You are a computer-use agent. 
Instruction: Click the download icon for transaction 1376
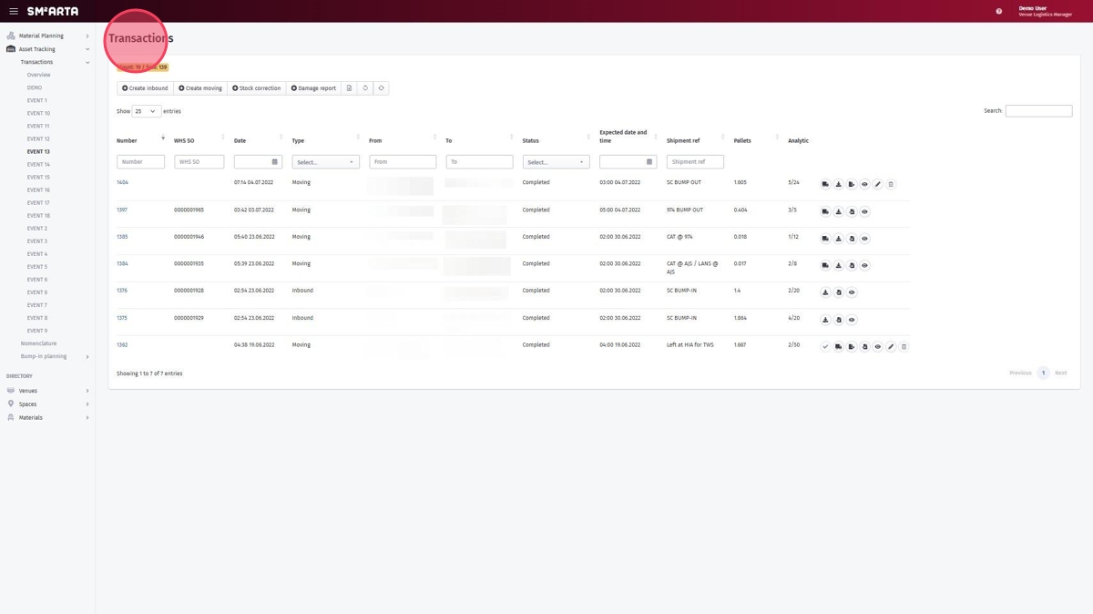pyautogui.click(x=825, y=292)
